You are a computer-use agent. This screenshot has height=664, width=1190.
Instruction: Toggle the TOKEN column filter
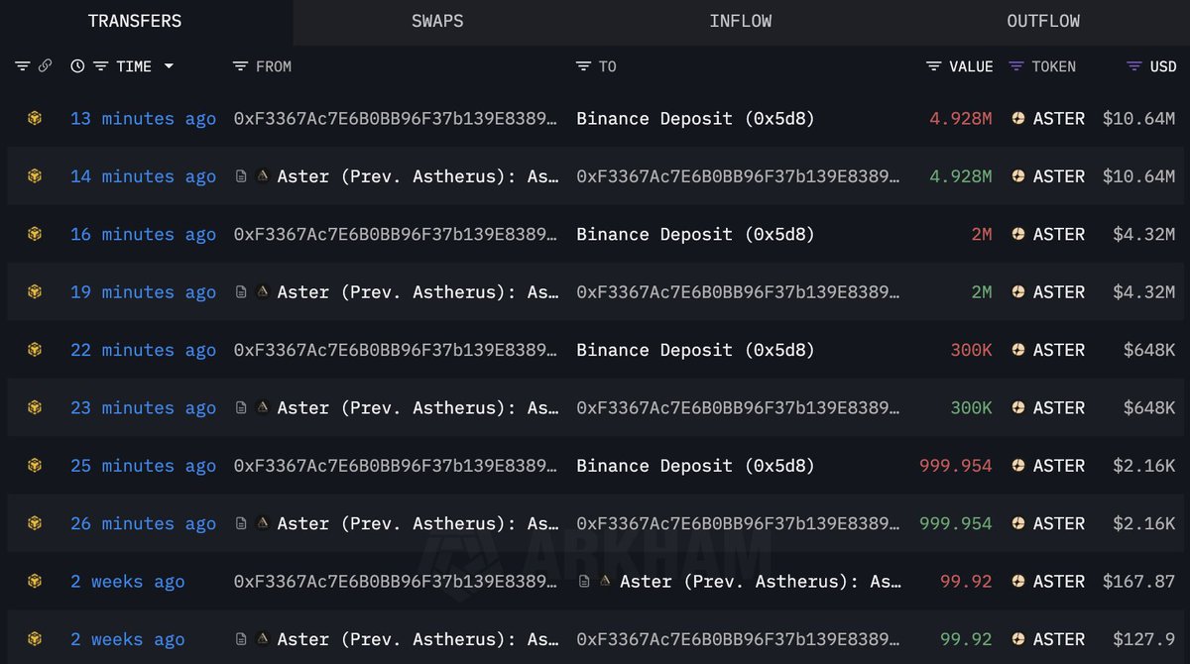[1015, 66]
